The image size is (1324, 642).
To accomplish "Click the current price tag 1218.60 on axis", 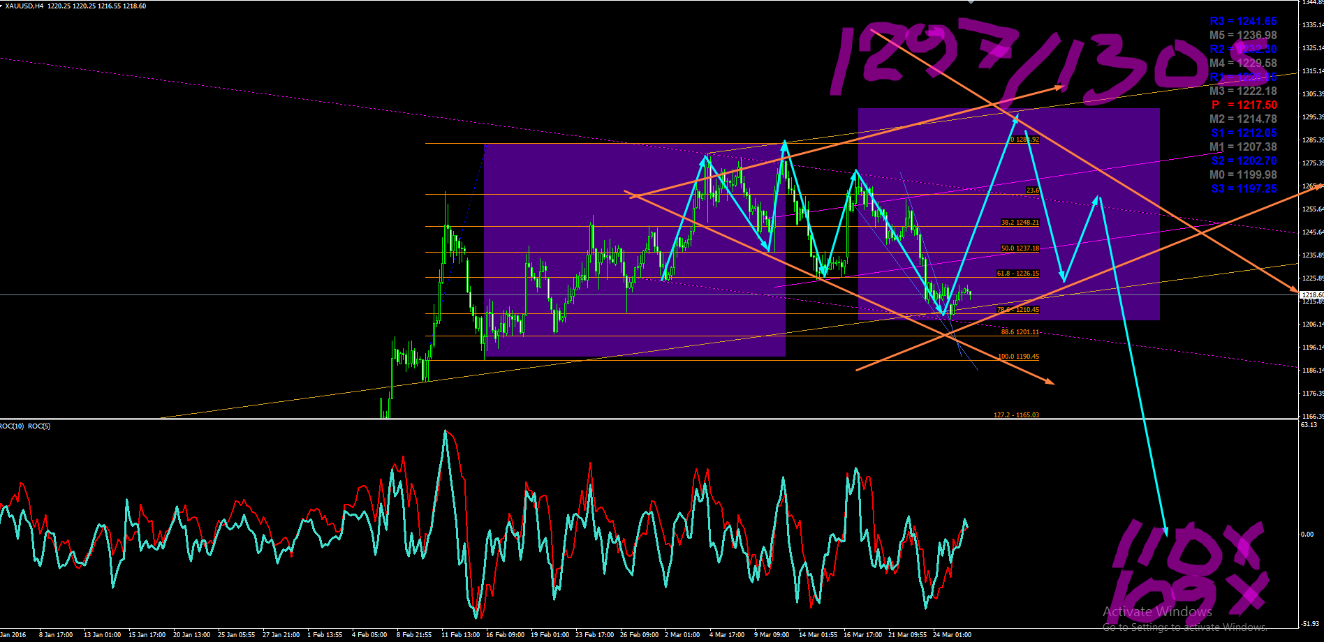I will coord(1311,295).
